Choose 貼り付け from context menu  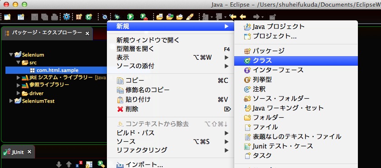point(170,100)
